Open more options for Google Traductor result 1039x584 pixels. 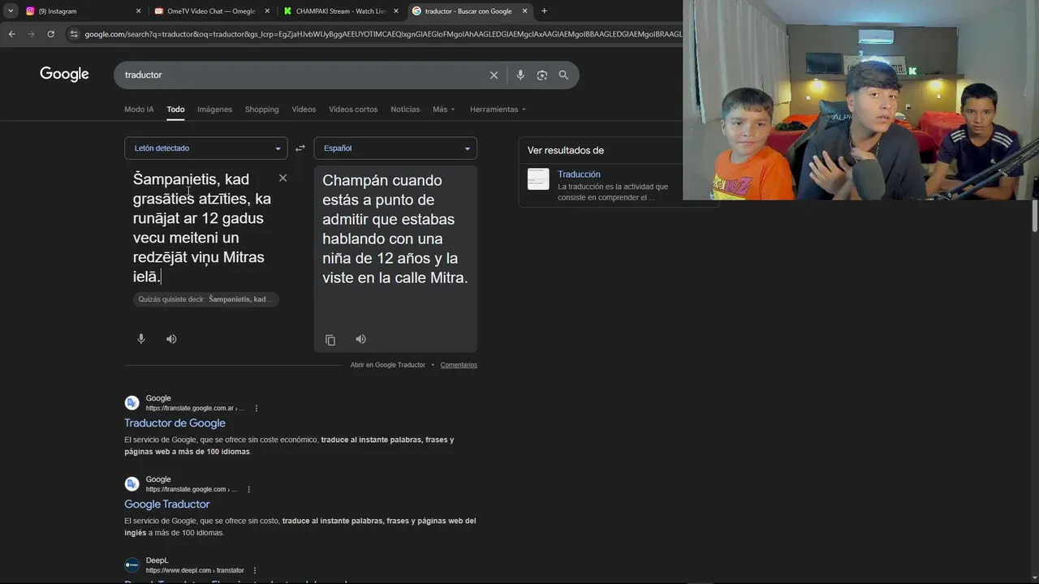click(248, 490)
